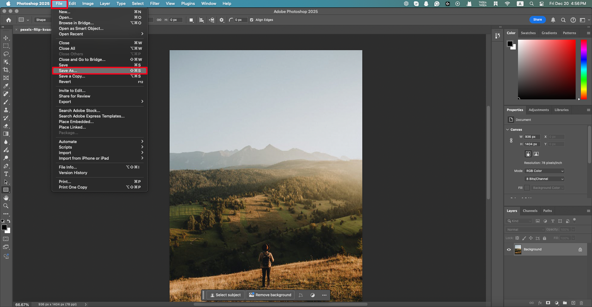Toggle the Background layer lock icon

click(580, 249)
